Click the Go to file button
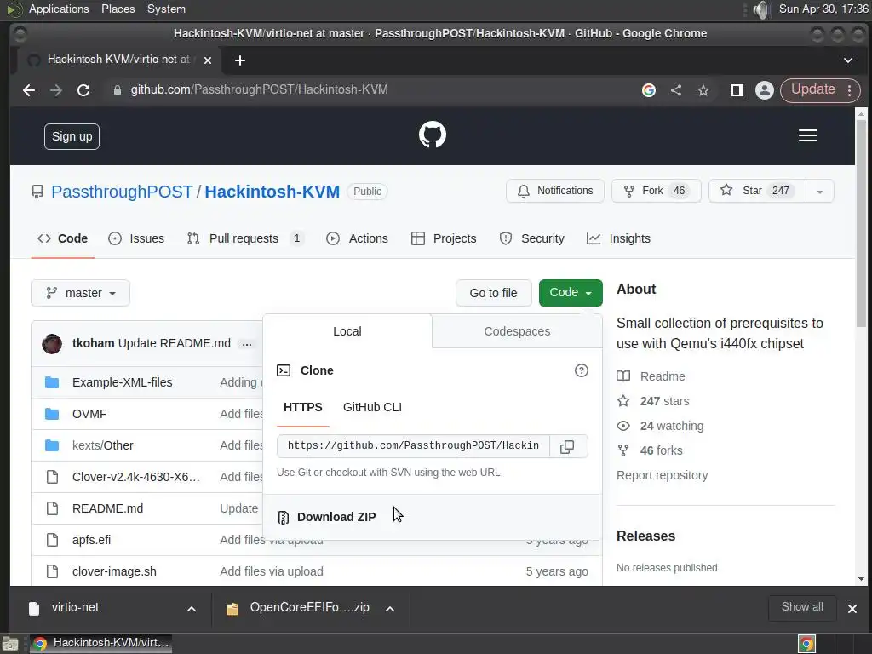872x654 pixels. (x=493, y=293)
